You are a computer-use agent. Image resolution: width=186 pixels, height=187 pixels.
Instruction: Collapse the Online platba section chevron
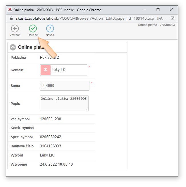pos(13,47)
